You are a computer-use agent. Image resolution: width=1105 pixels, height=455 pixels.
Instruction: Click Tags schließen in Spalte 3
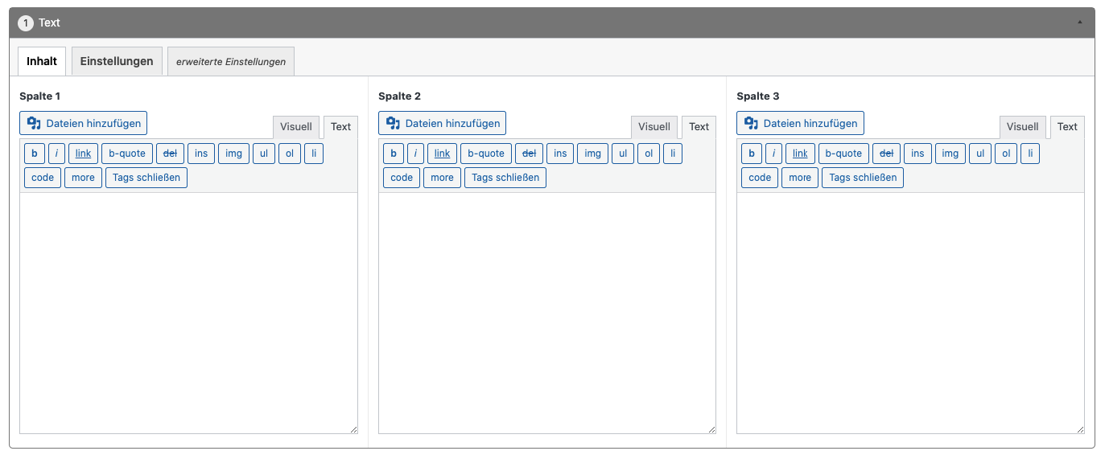862,178
